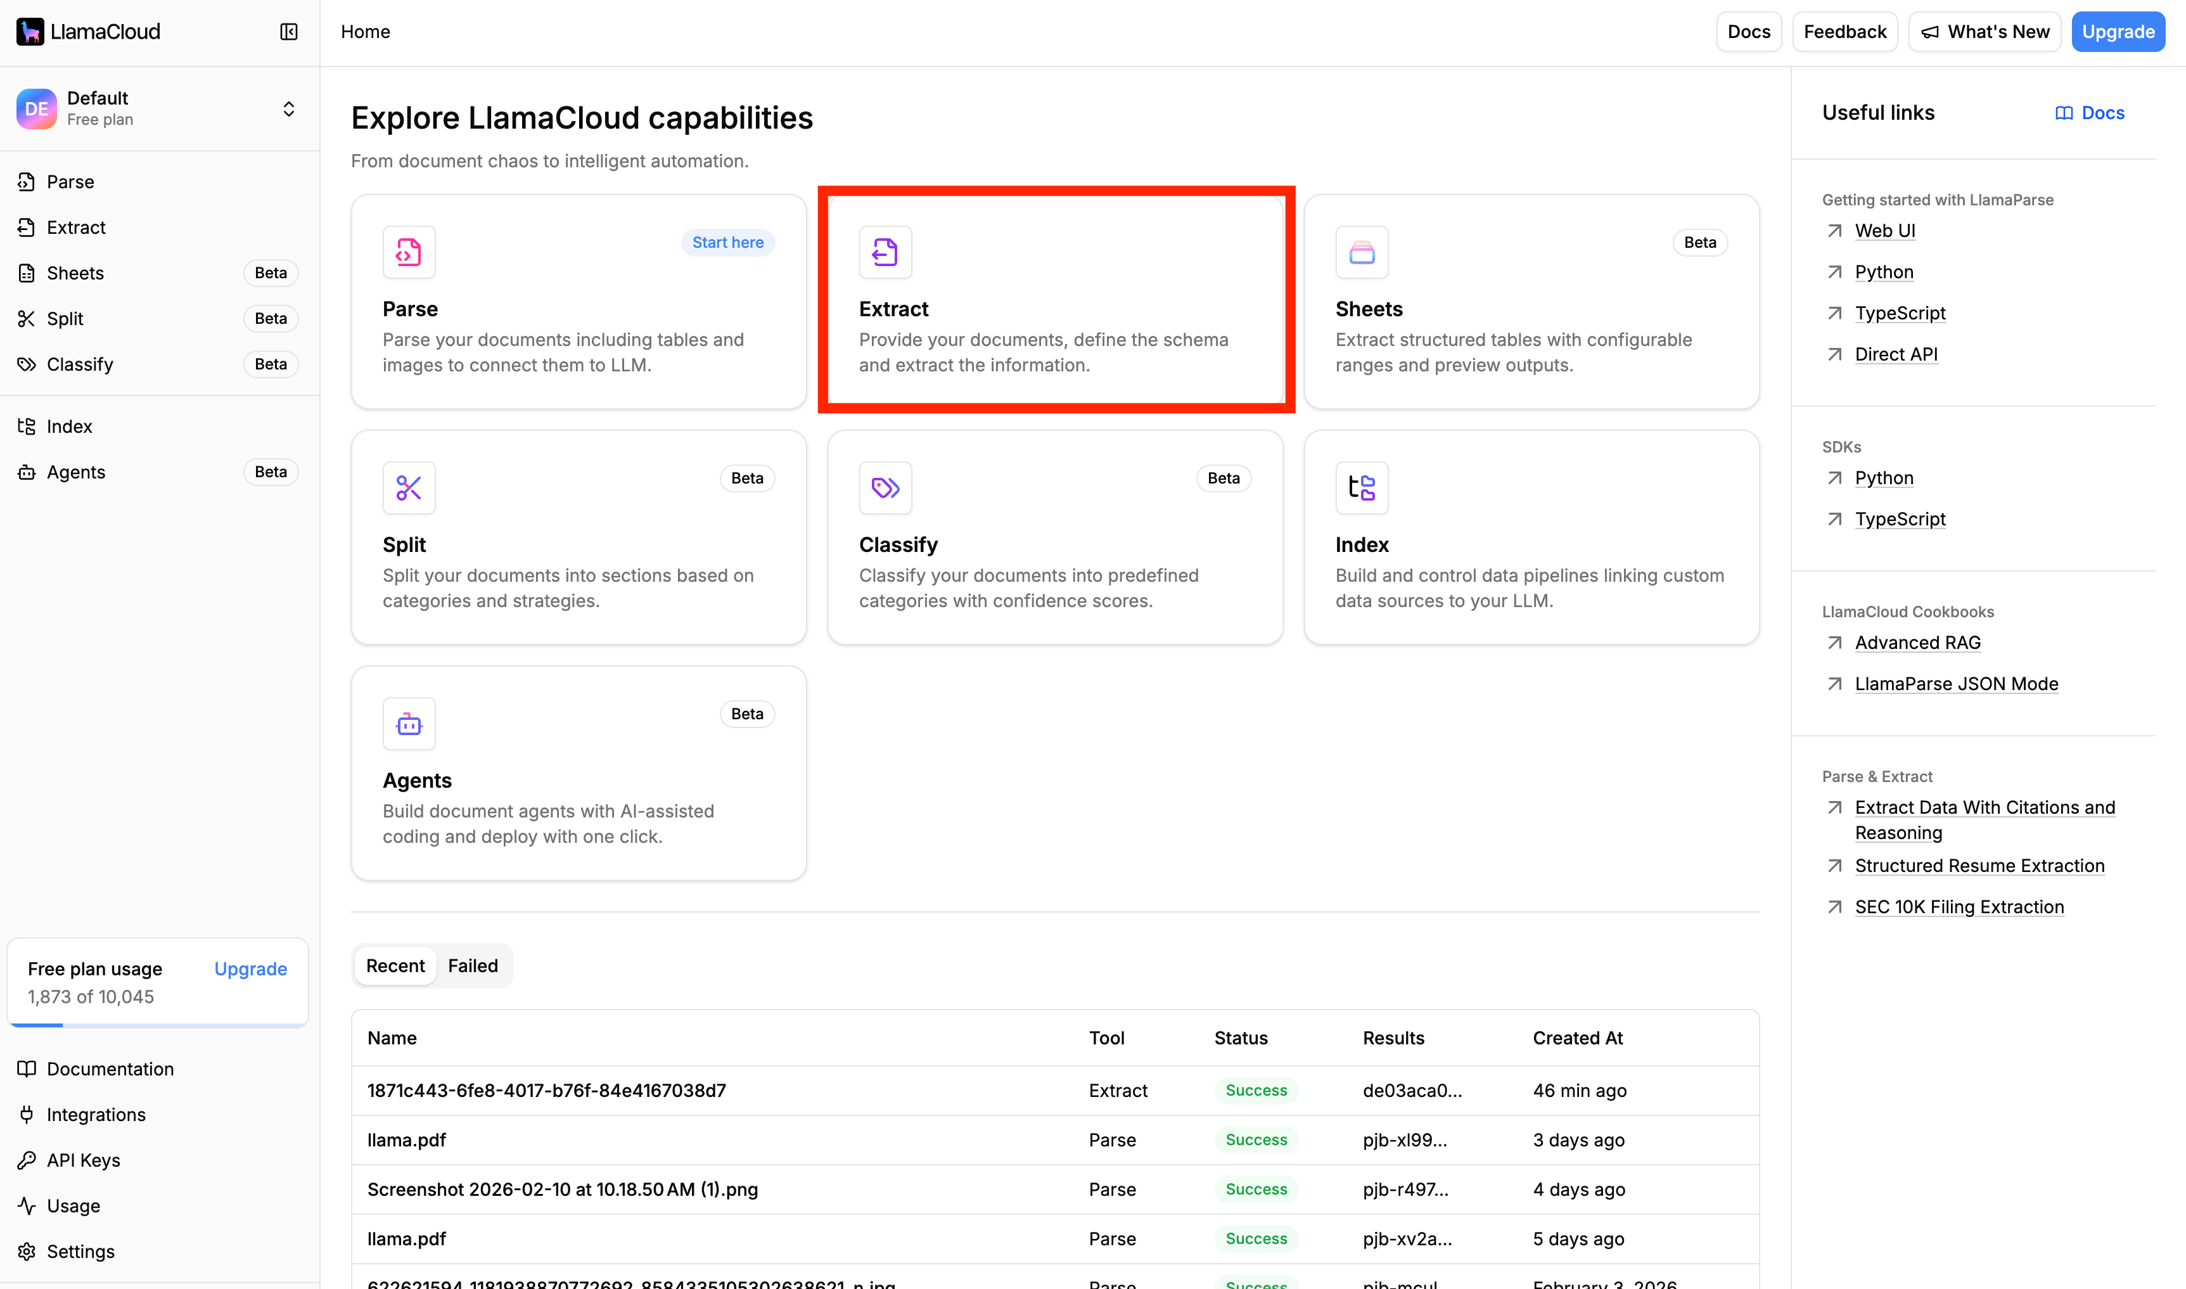Click the Upgrade link in Free plan usage
2186x1289 pixels.
[250, 968]
